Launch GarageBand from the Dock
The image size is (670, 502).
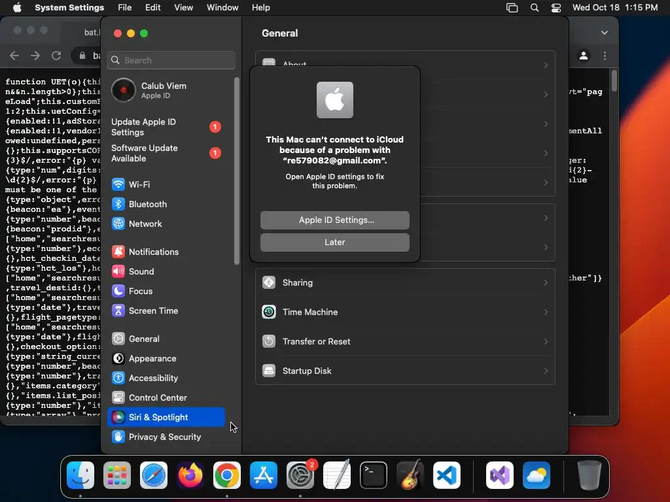pyautogui.click(x=410, y=475)
